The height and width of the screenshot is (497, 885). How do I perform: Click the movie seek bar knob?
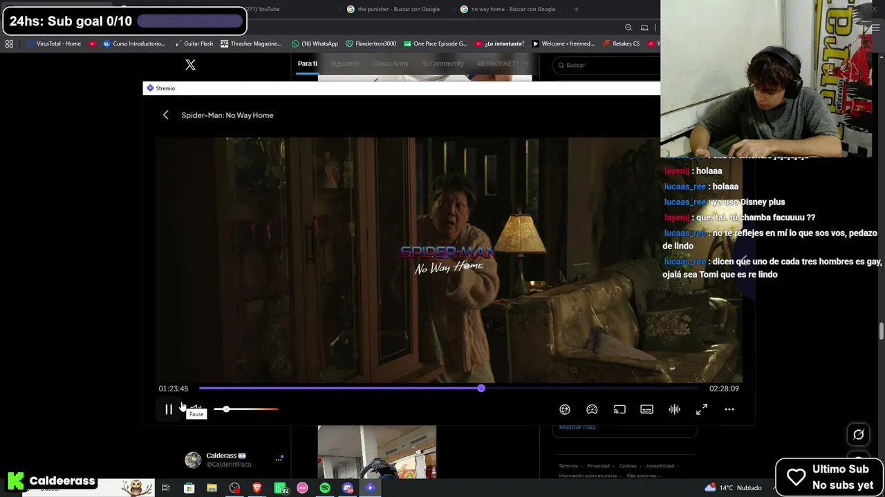coord(481,389)
